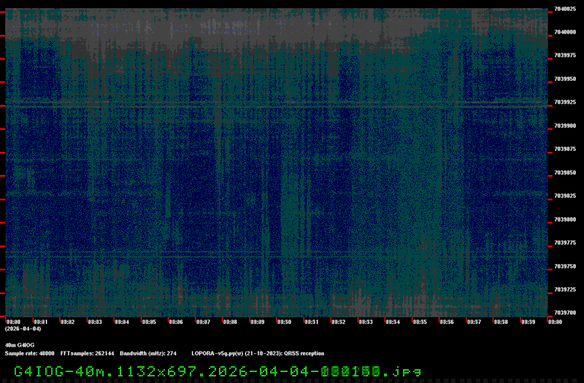
Task: Click the 00:50 time axis marker
Action: point(284,322)
